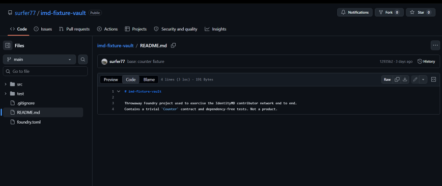Click the Public visibility badge

coord(95,13)
